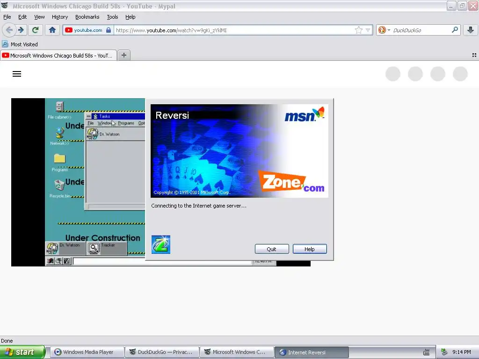Click the last circular placeholder in YouTube header
479x359 pixels.
coord(460,74)
